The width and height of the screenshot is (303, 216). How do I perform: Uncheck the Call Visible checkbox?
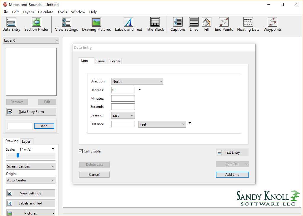81,151
